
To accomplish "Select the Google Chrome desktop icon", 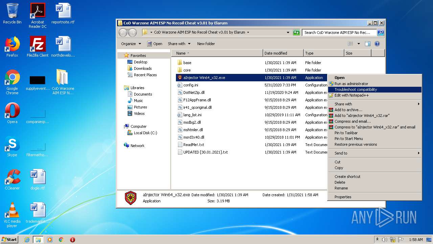I will 12,82.
